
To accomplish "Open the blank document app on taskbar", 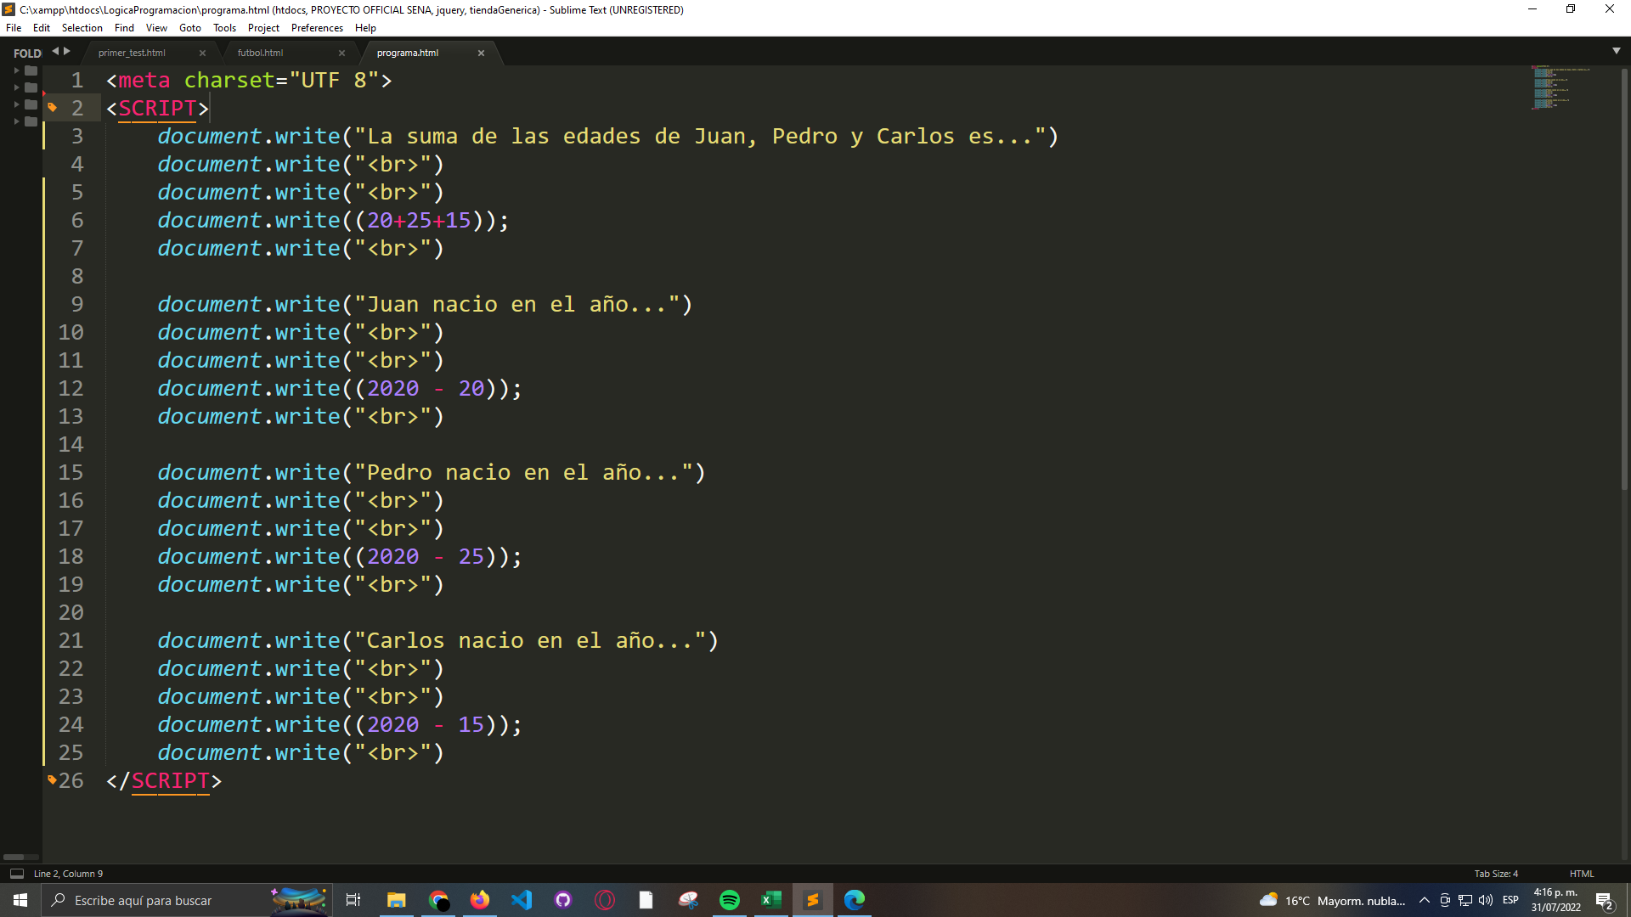I will [x=646, y=900].
